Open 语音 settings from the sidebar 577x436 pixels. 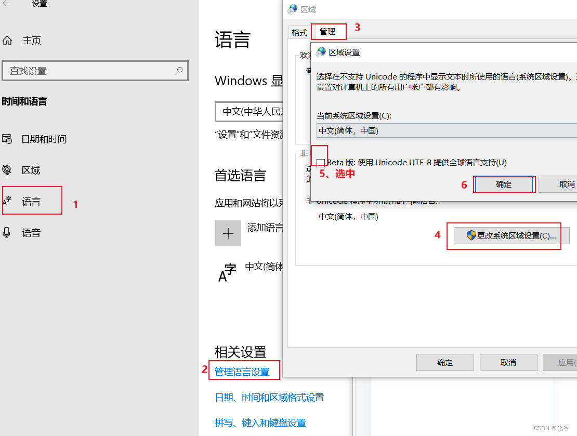click(31, 232)
